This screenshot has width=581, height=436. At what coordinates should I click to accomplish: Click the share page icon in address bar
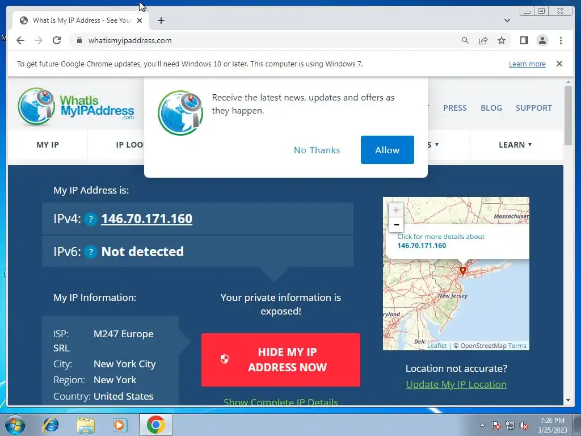pos(483,40)
